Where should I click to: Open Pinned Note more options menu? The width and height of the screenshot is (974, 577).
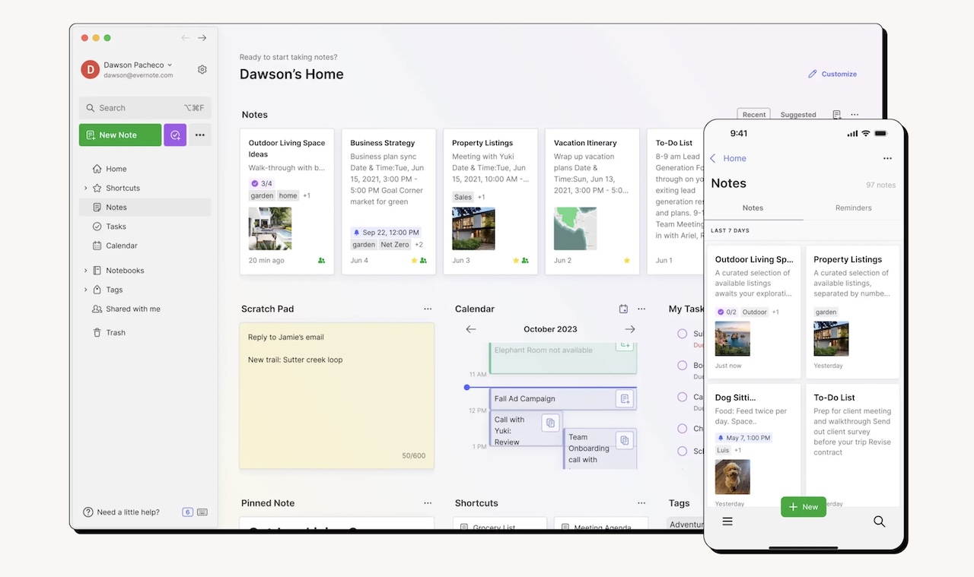428,503
